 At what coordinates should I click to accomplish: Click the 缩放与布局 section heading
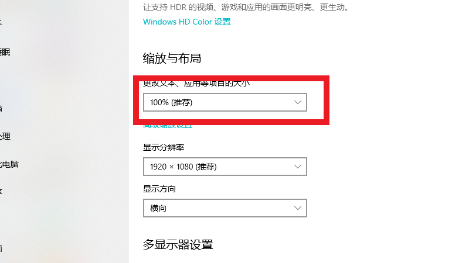pos(172,58)
